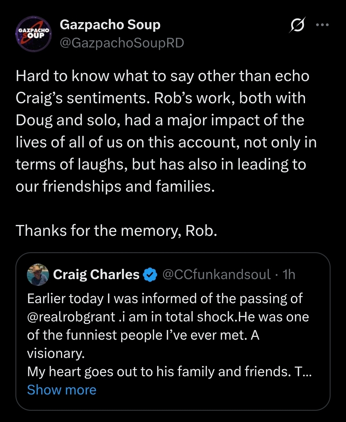Visit the @CCfunkandsoul handle
346x422 pixels.
click(x=217, y=275)
